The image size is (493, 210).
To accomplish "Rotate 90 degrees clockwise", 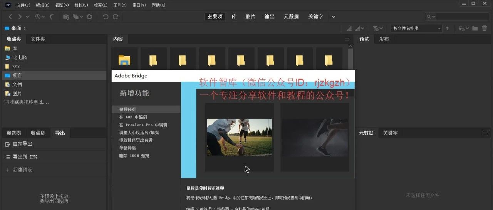I will pyautogui.click(x=115, y=17).
